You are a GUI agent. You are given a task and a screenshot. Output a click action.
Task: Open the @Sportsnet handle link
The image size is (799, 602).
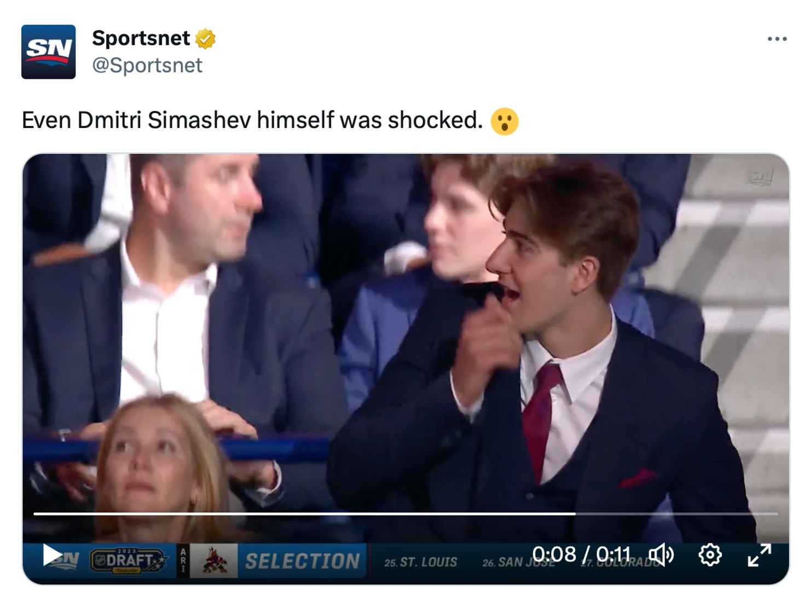click(x=147, y=66)
